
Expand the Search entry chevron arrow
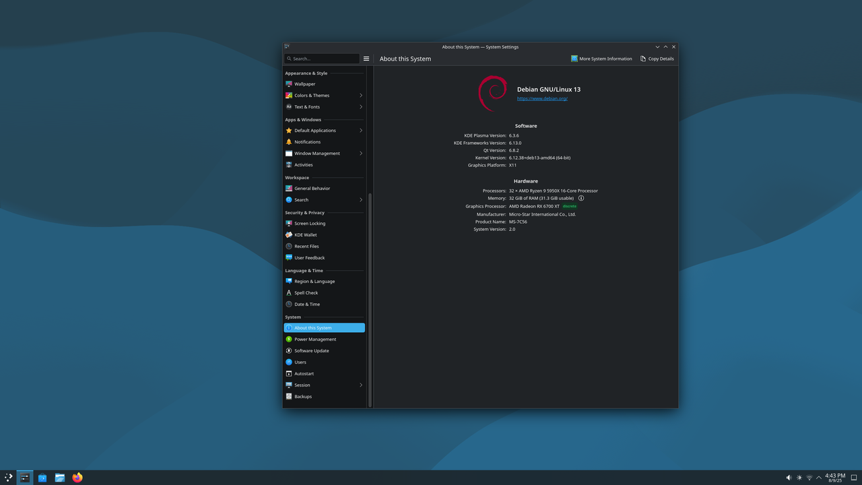tap(361, 200)
